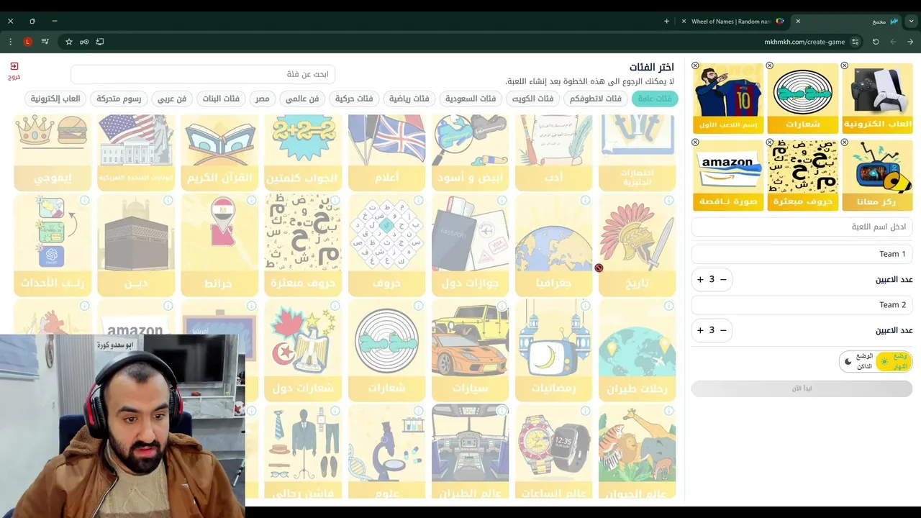
Task: Open the العاب إلكترونية filter tab
Action: point(55,99)
